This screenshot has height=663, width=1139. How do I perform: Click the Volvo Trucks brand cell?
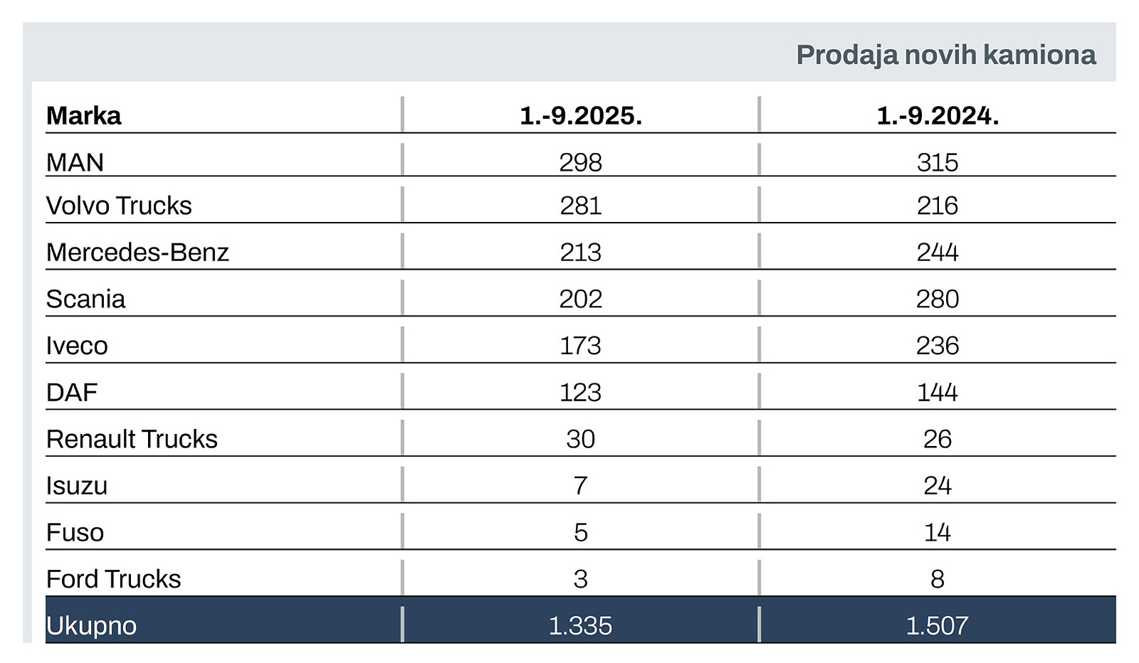[x=119, y=206]
